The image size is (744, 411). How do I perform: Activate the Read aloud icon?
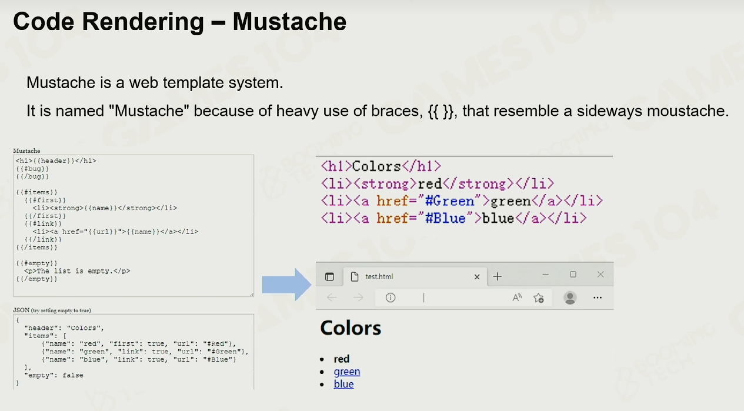pyautogui.click(x=517, y=298)
